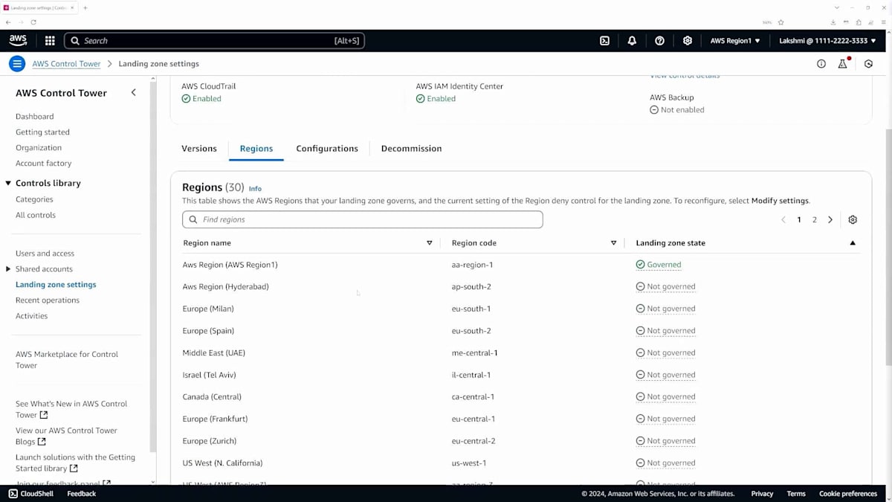Screen dimensions: 892x502
Task: Open Region name column filter arrow
Action: 430,243
